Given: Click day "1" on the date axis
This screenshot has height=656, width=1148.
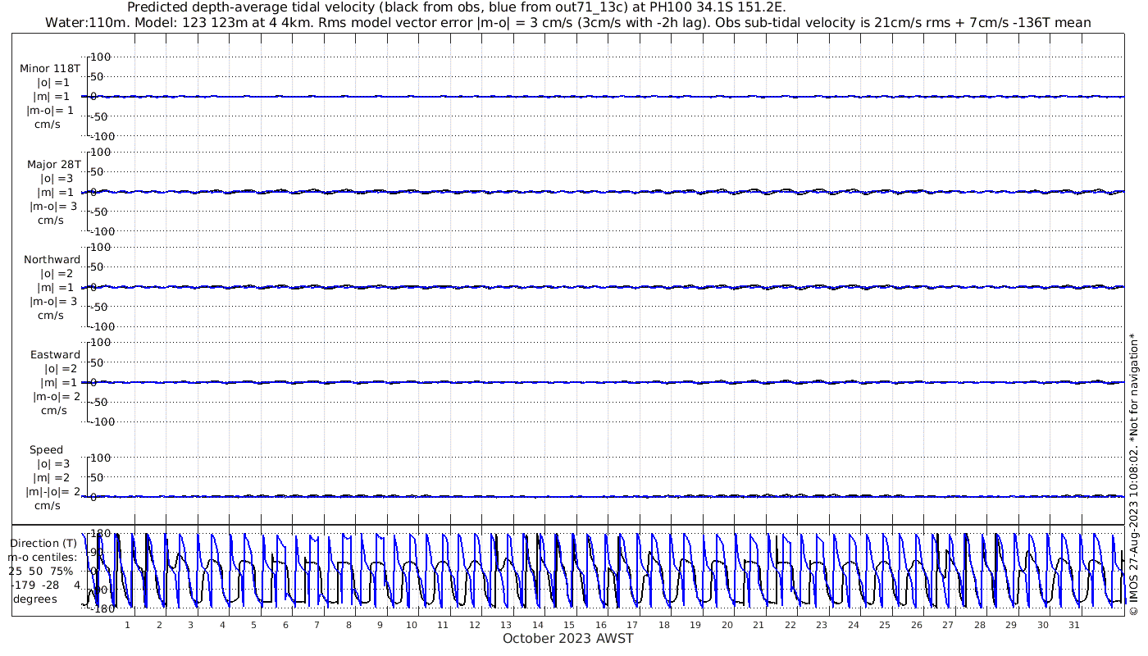Looking at the screenshot, I should (x=127, y=625).
